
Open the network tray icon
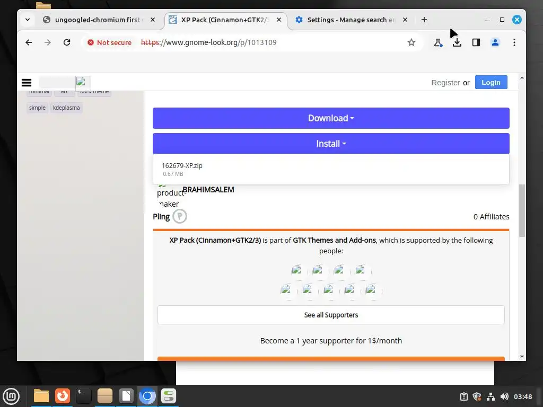pos(491,396)
